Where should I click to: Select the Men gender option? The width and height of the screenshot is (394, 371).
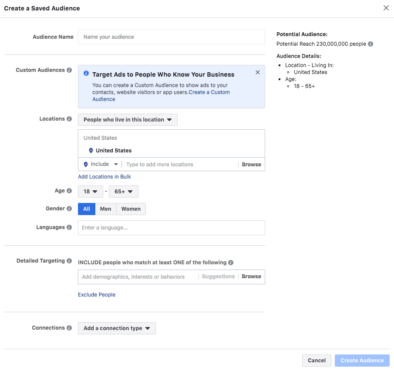(x=105, y=209)
